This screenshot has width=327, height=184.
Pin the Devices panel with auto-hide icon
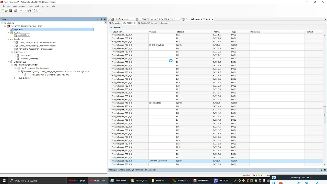click(x=101, y=19)
